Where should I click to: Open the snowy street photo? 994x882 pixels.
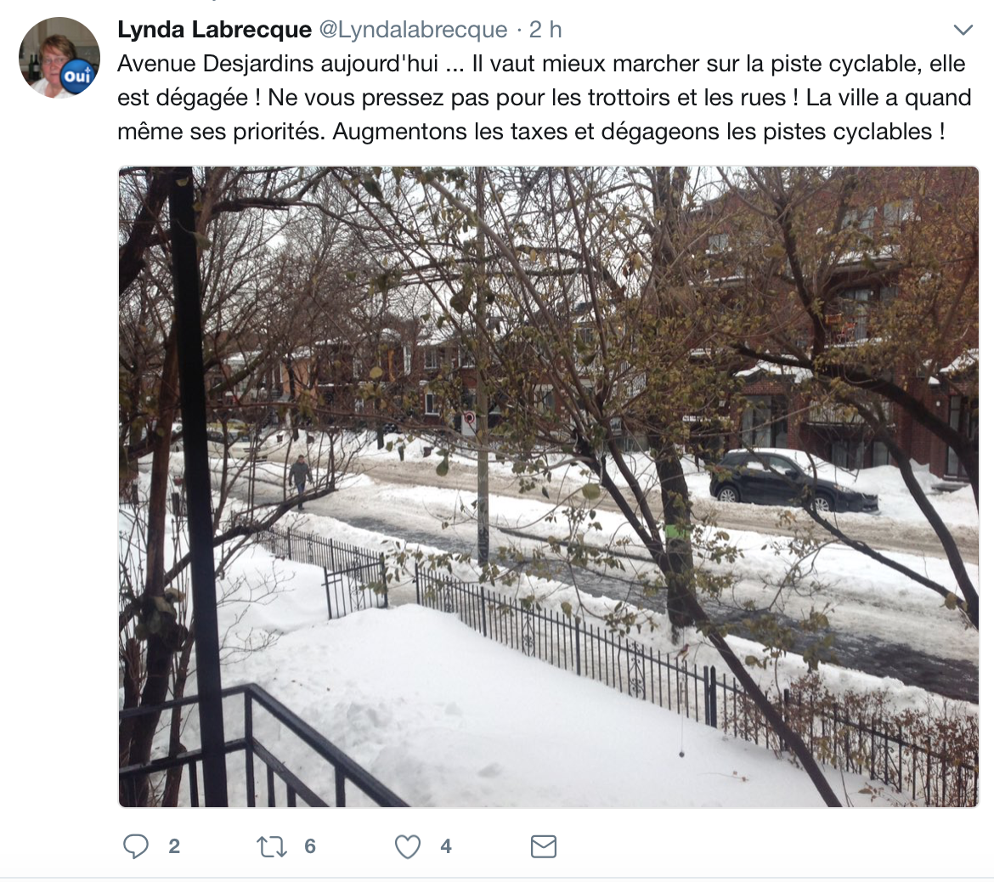[549, 487]
